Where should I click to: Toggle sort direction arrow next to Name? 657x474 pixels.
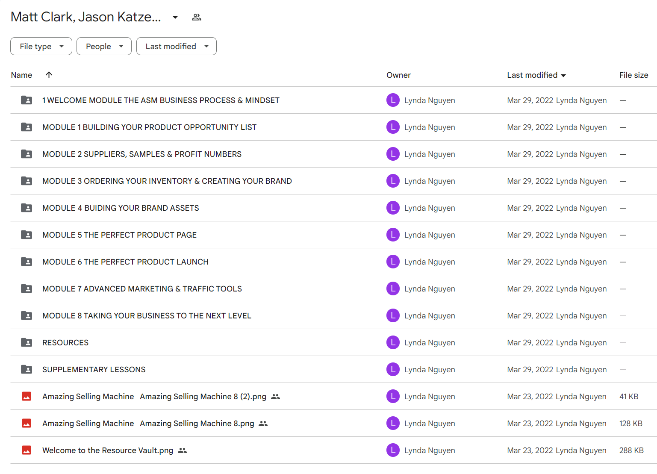point(49,75)
